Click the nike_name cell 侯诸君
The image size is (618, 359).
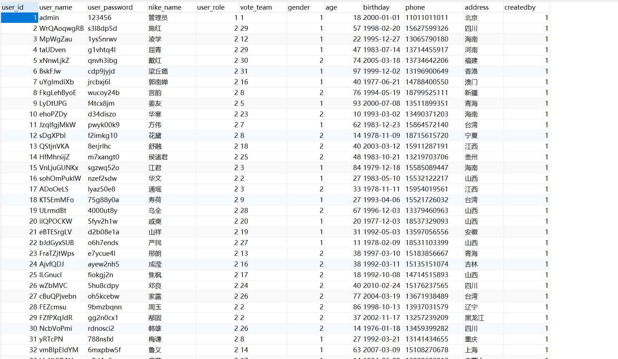click(171, 157)
